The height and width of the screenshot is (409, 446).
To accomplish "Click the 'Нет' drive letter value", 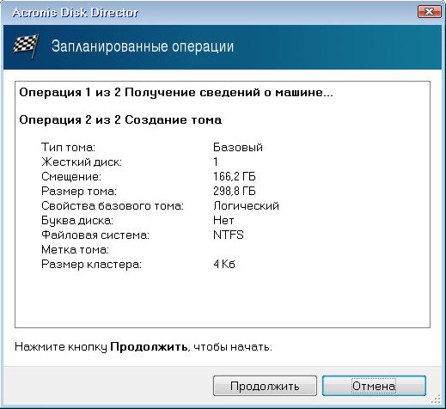I will click(x=223, y=220).
